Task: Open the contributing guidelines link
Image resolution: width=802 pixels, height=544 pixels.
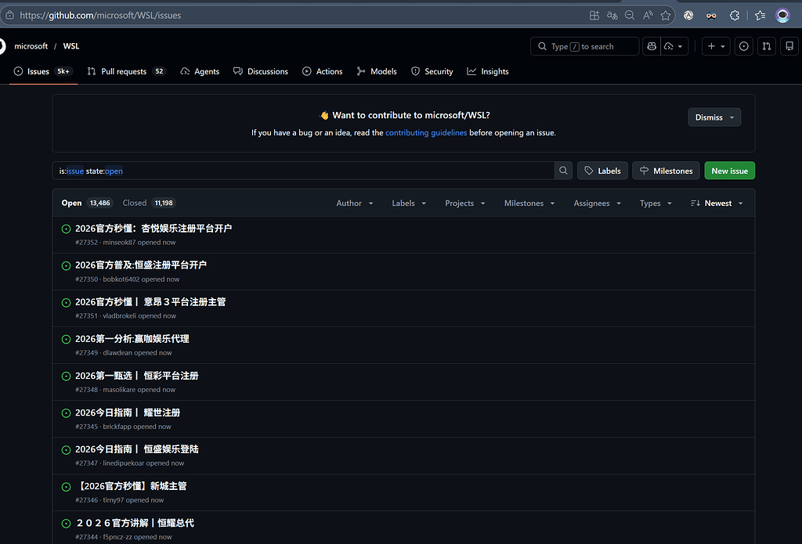Action: 426,132
